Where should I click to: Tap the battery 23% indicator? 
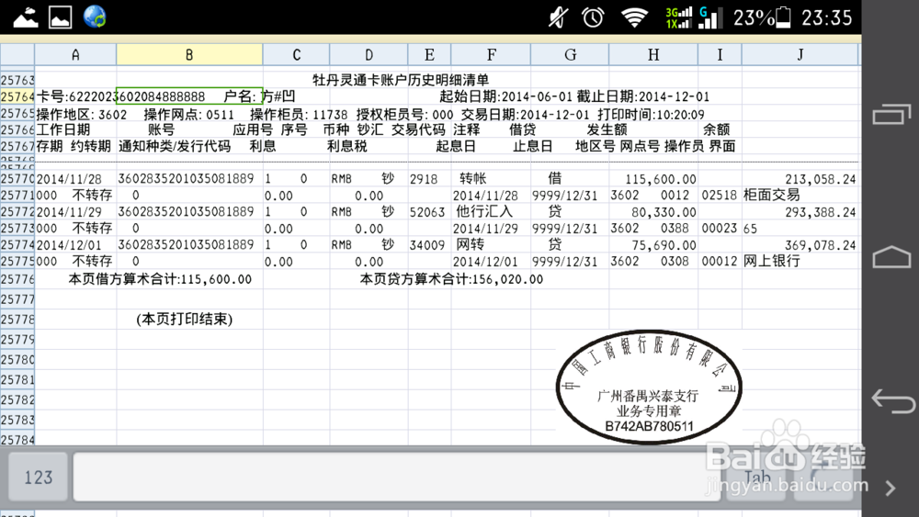[x=763, y=17]
